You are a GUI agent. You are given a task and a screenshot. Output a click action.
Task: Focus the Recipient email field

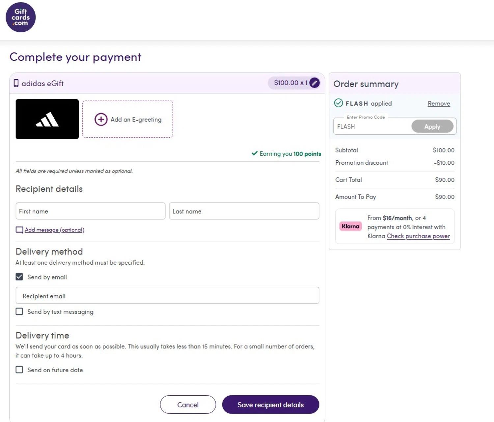[167, 295]
